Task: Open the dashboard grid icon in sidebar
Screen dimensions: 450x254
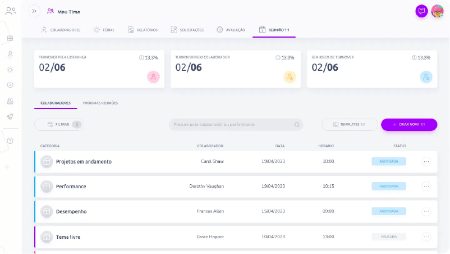Action: tap(10, 38)
